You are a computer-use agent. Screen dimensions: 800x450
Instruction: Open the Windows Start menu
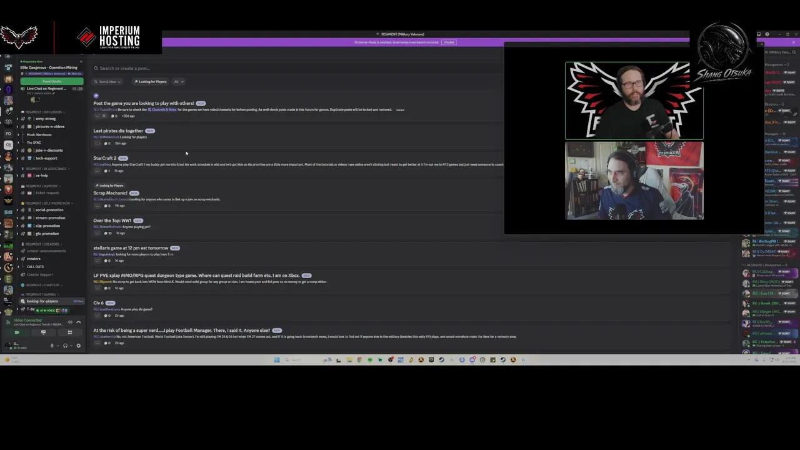click(277, 360)
